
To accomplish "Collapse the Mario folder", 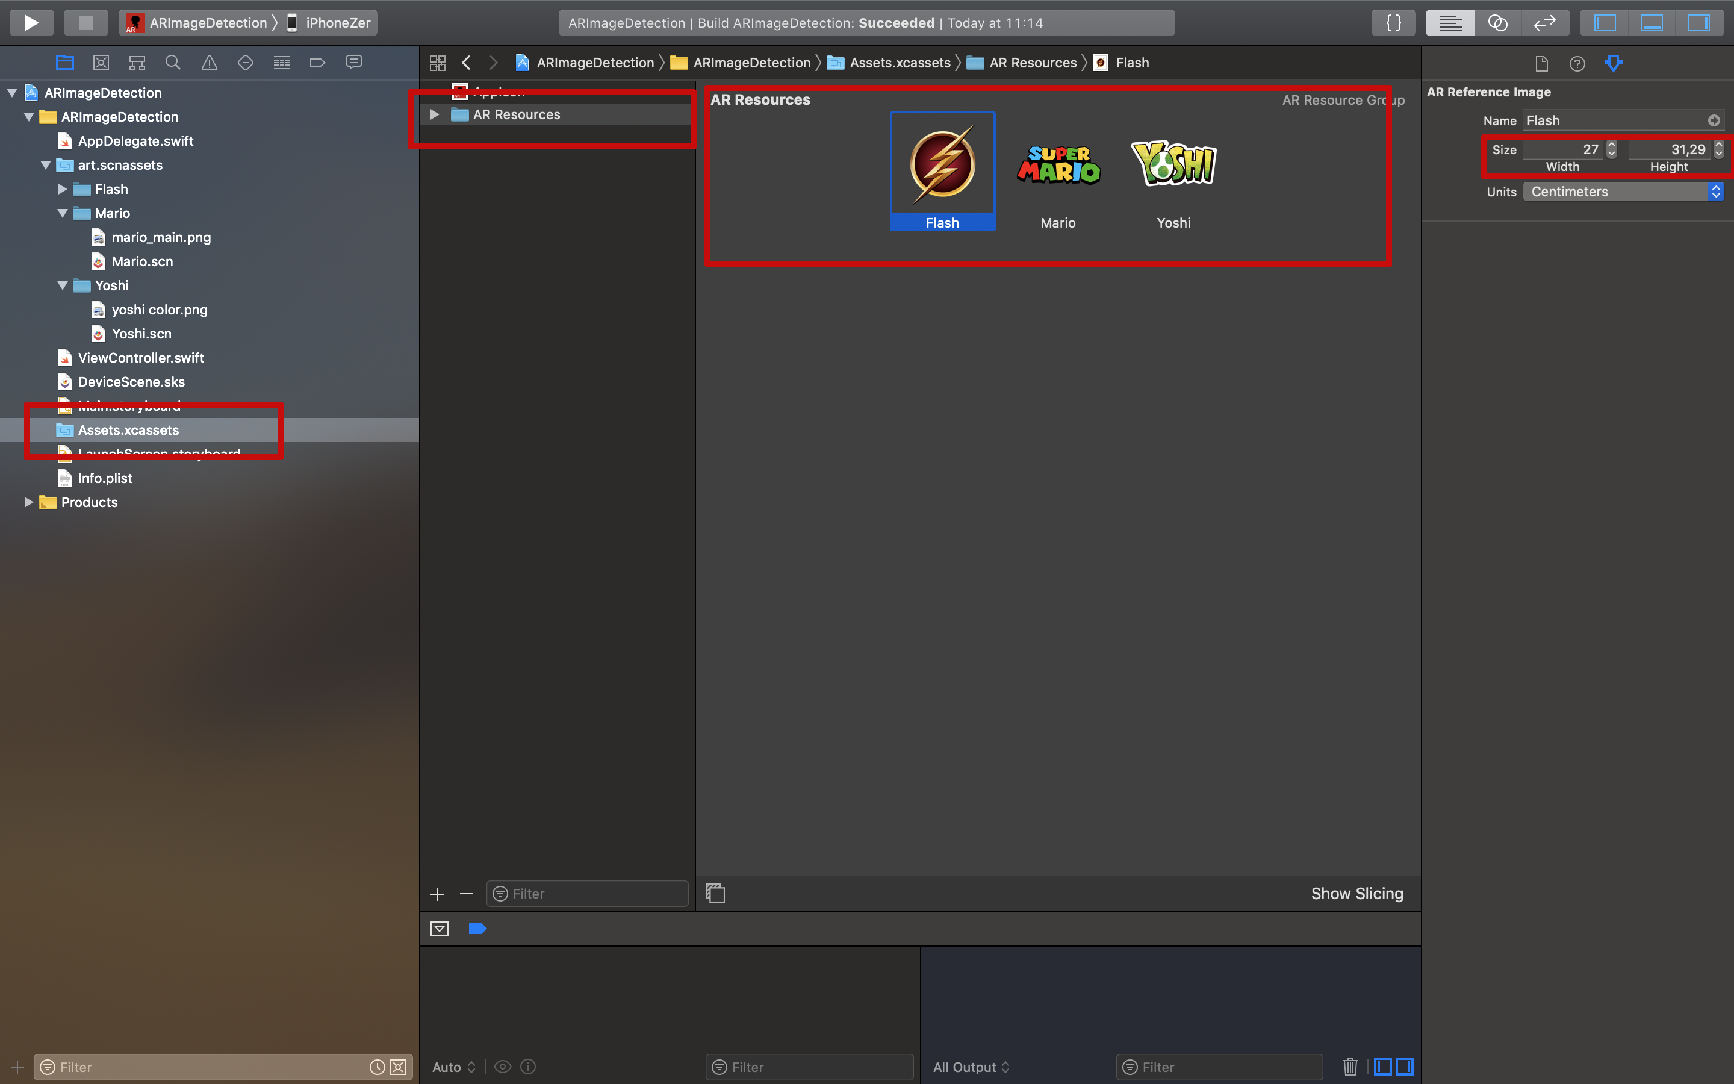I will 63,213.
